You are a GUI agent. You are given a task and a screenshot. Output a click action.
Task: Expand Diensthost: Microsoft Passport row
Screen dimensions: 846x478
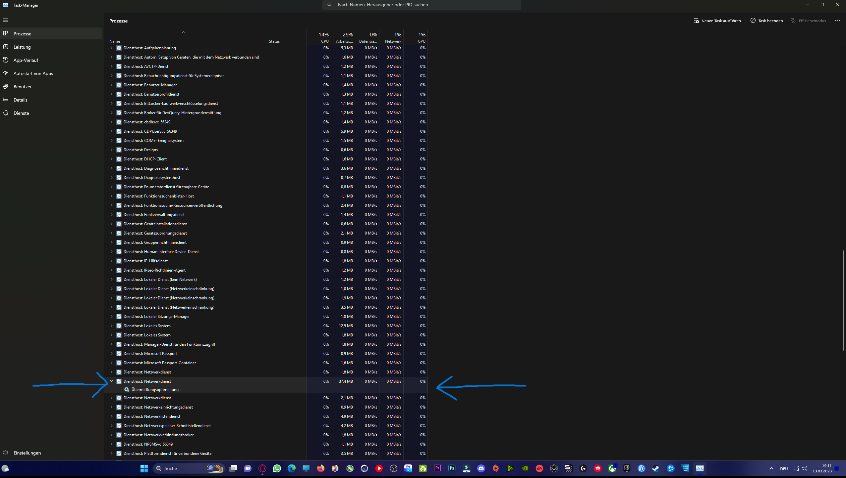[x=112, y=354]
